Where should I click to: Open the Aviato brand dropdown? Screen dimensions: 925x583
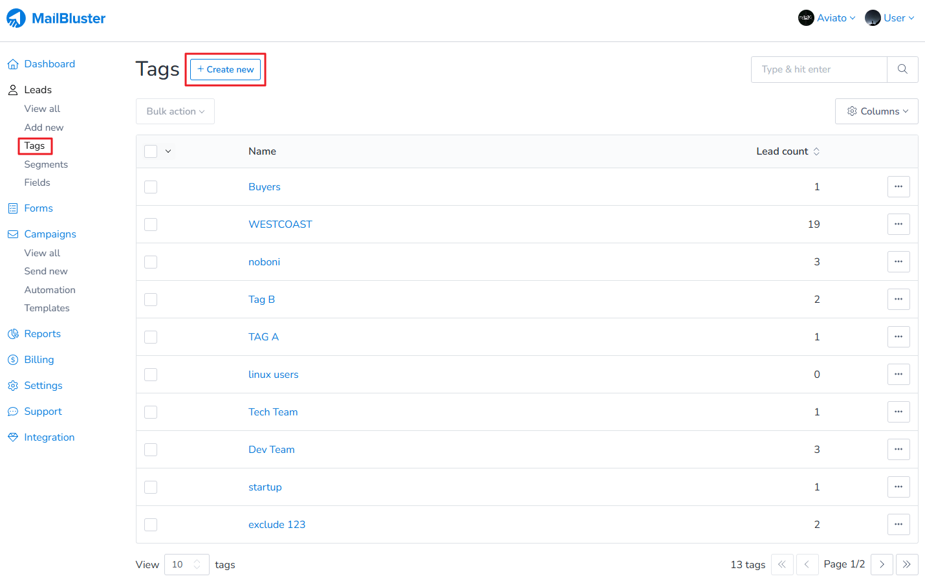tap(827, 18)
